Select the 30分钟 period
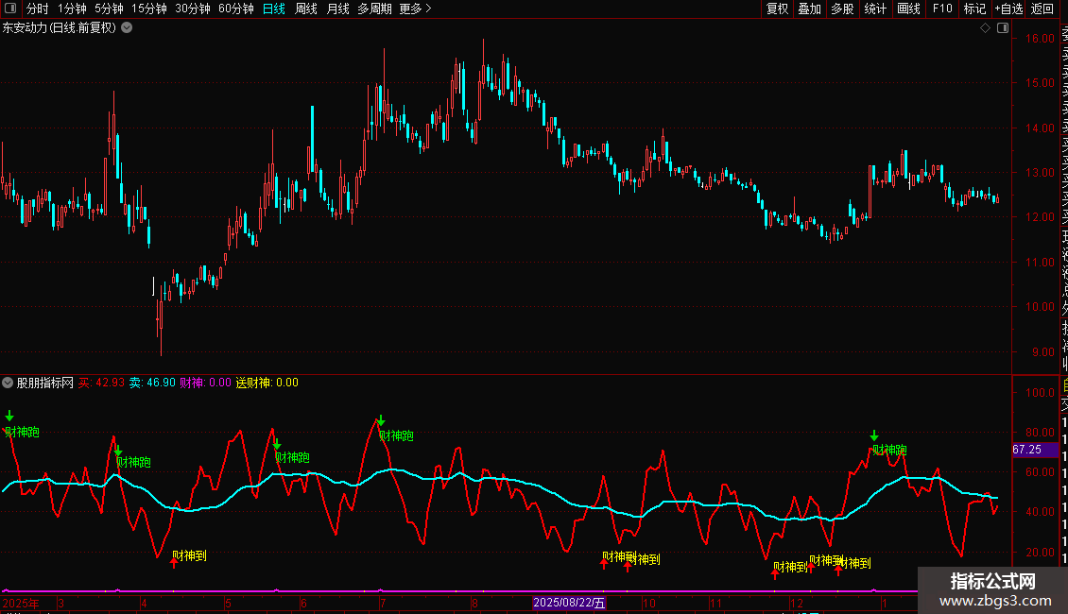This screenshot has height=614, width=1068. (x=193, y=9)
